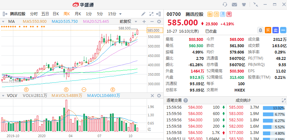Click the 15:59:58 trade of 1.7K

coord(196,132)
